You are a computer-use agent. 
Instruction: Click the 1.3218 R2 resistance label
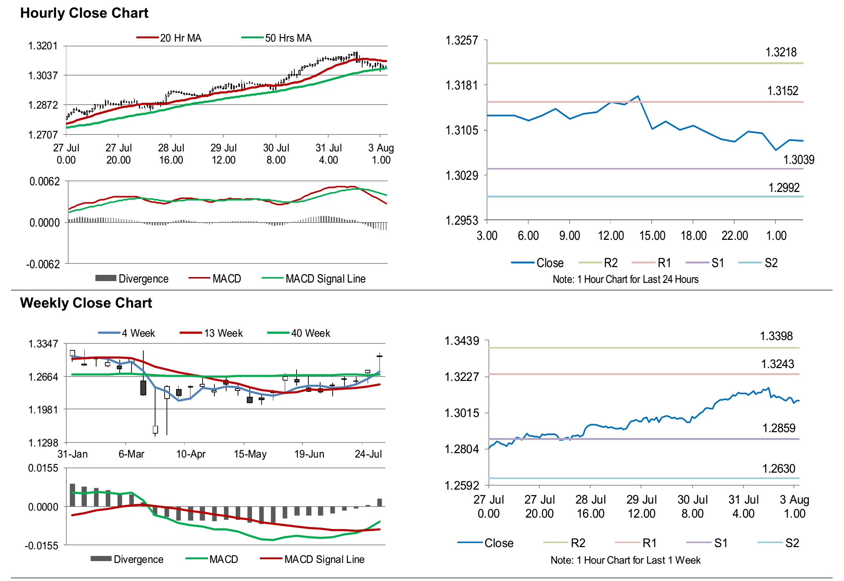click(x=781, y=52)
